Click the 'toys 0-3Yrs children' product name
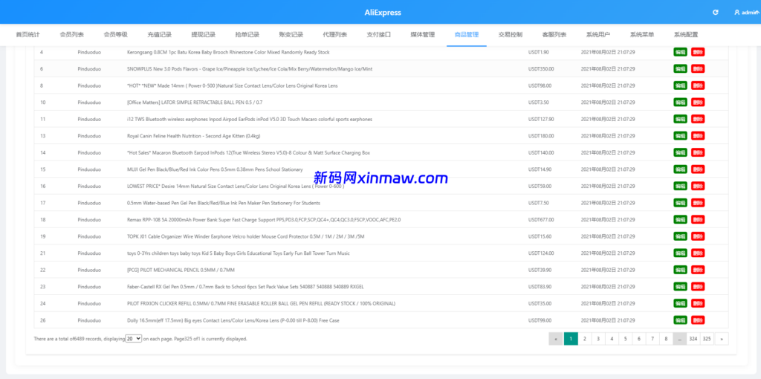Screen dimensions: 761x379 coord(239,253)
